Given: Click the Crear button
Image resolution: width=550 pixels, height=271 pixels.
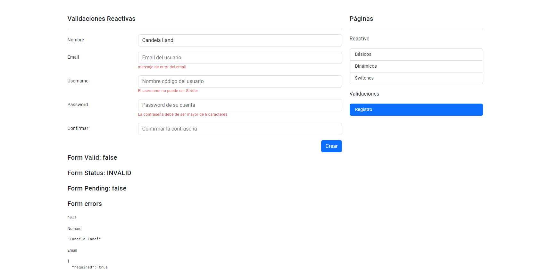Looking at the screenshot, I should (331, 146).
